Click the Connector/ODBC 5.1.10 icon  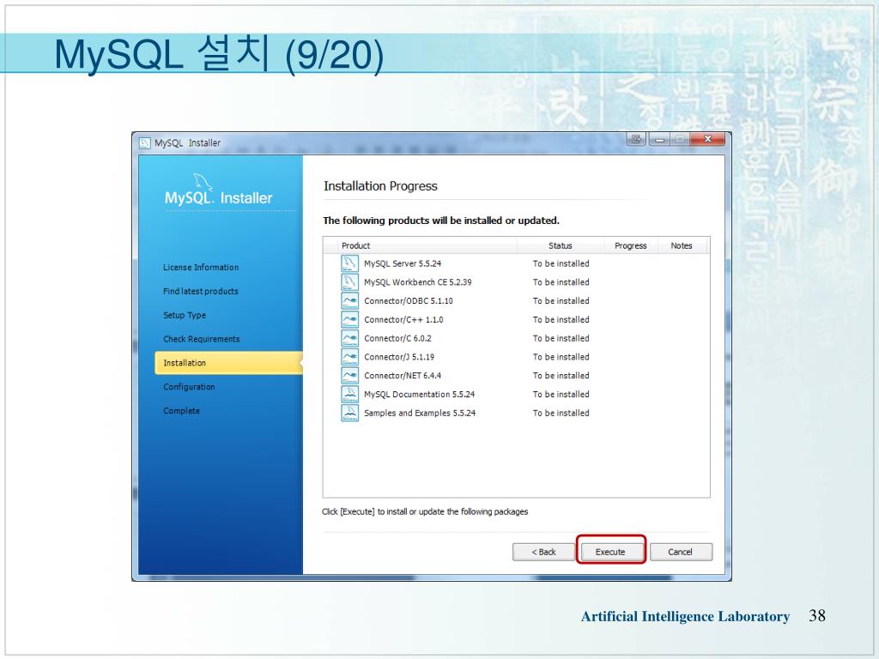350,301
